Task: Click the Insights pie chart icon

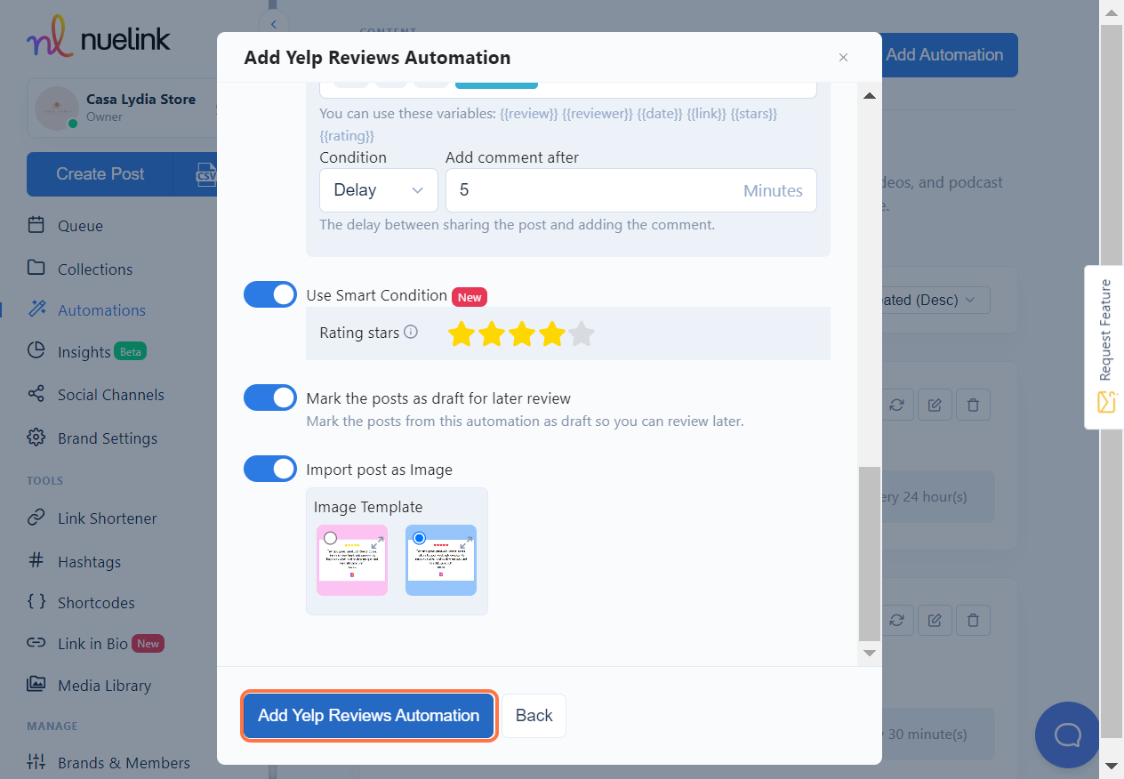Action: [x=36, y=351]
